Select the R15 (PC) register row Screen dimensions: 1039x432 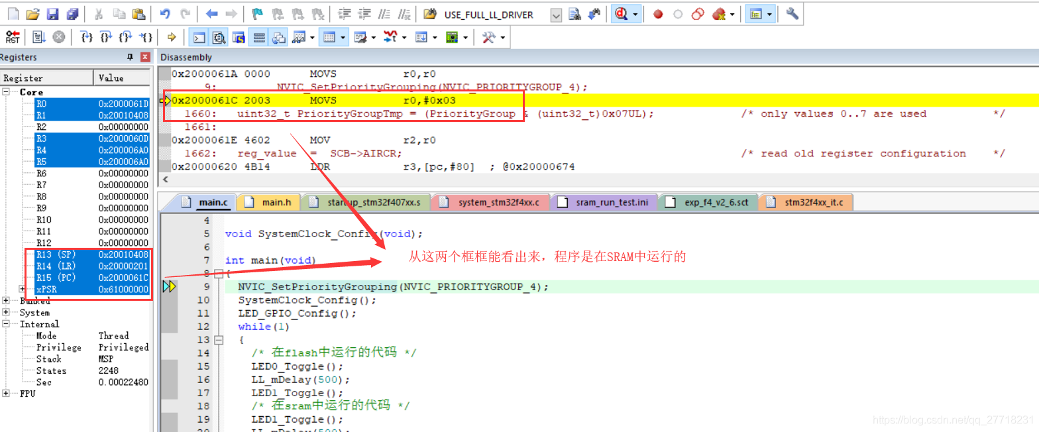pos(91,278)
